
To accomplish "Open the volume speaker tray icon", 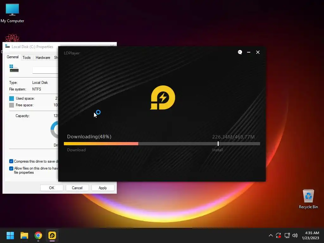I will (295, 235).
